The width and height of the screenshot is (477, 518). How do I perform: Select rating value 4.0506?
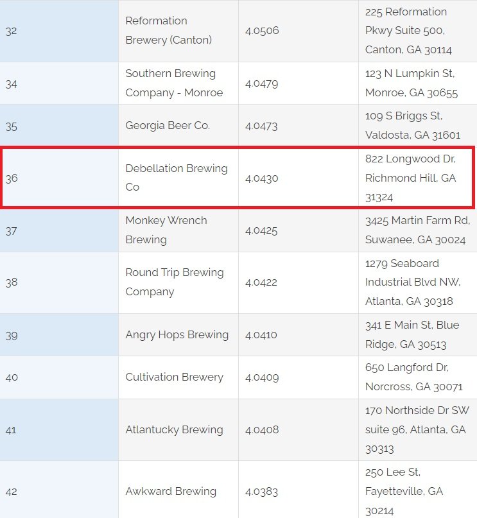click(x=262, y=31)
